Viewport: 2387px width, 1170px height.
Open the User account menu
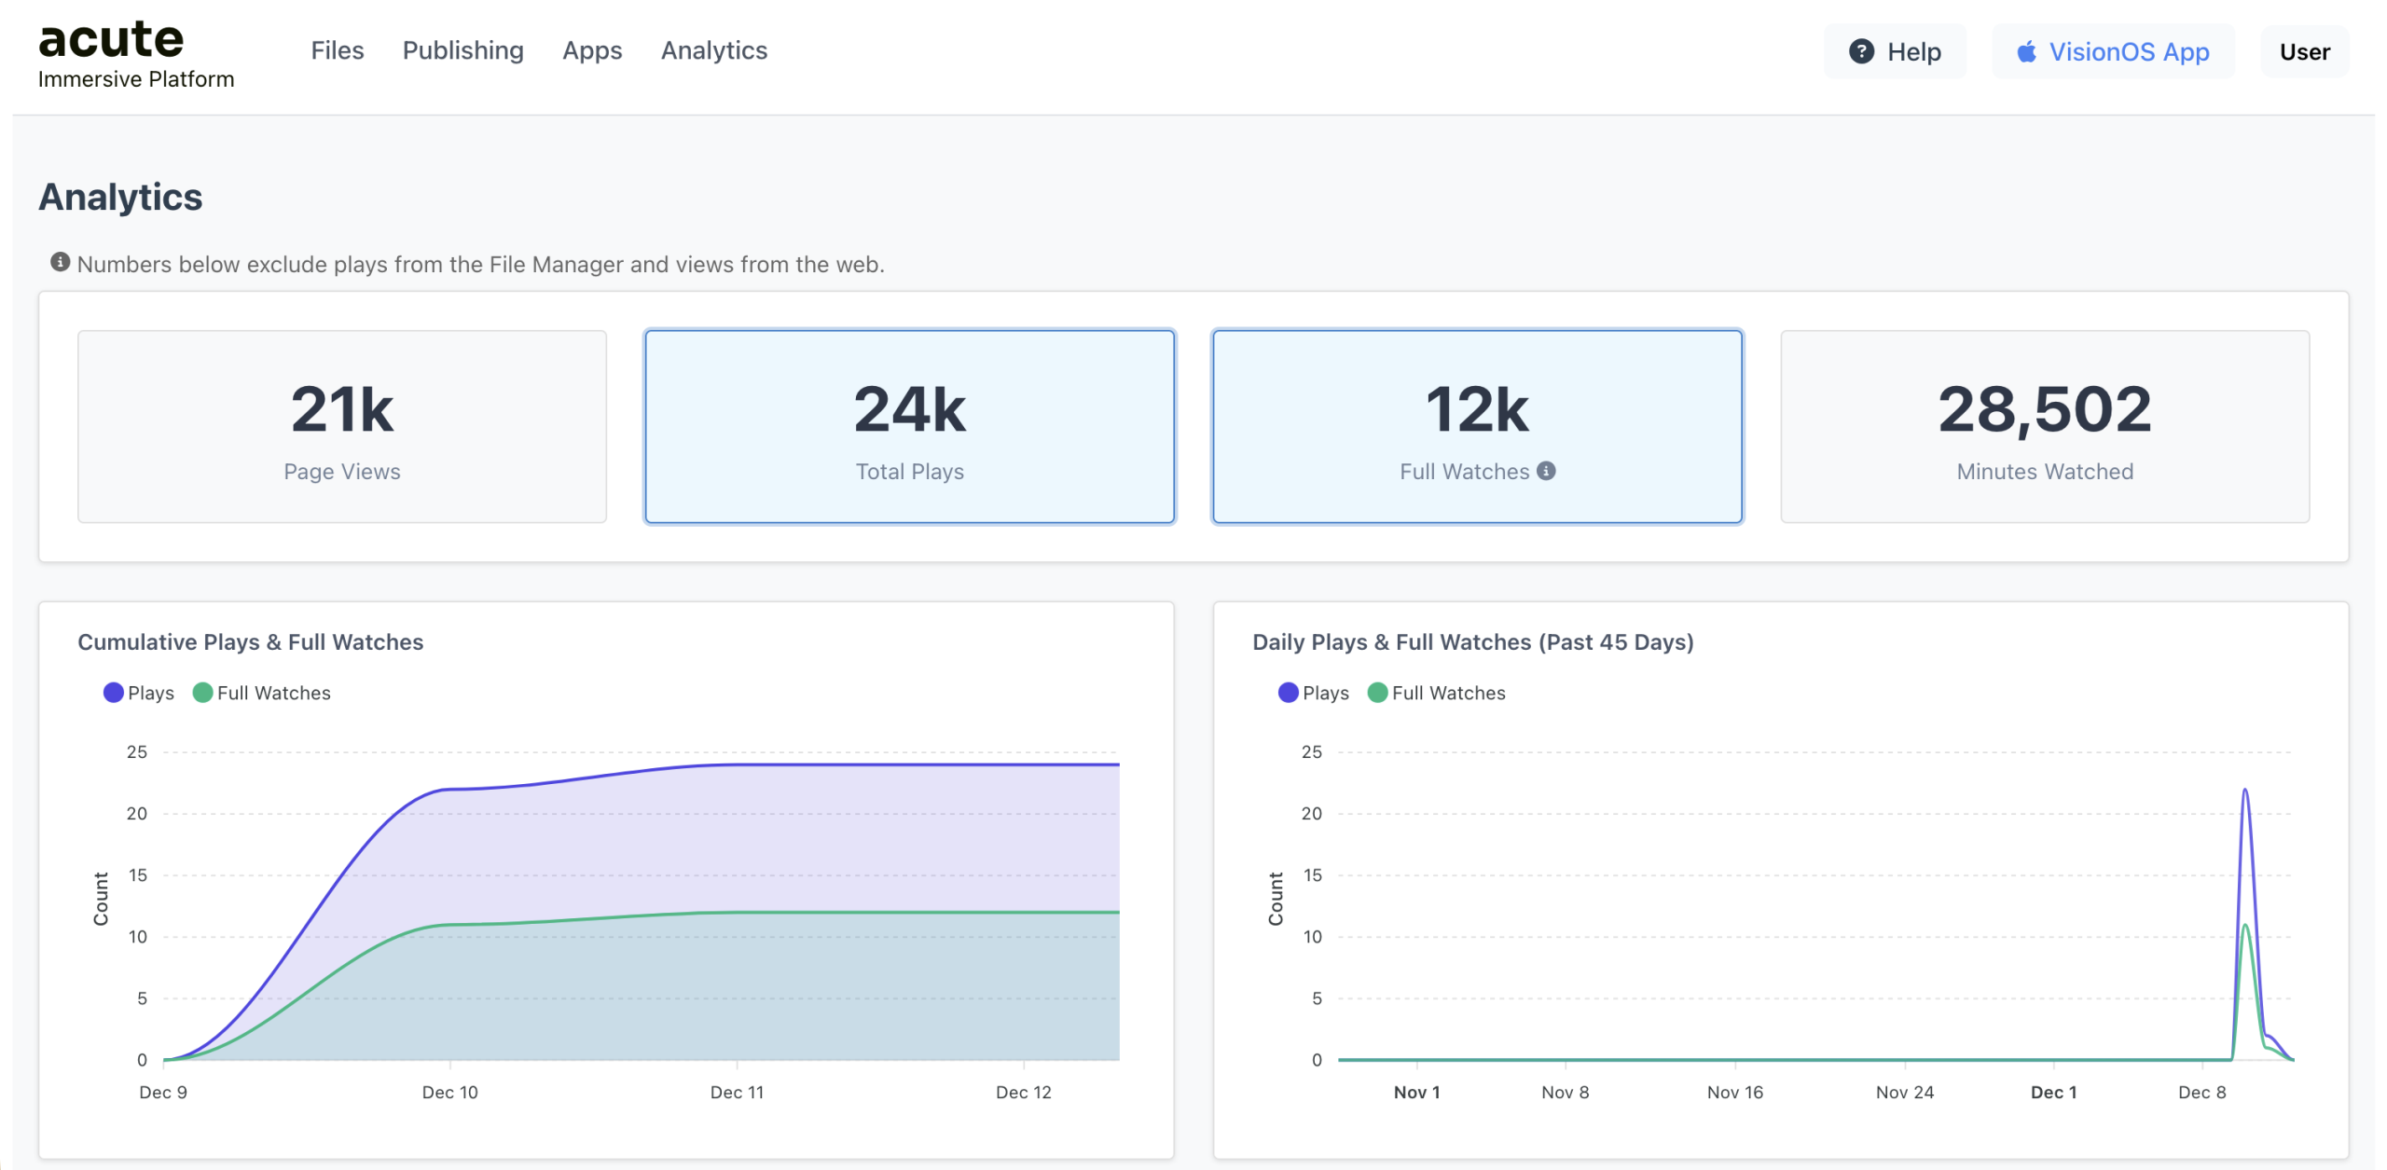(x=2304, y=51)
